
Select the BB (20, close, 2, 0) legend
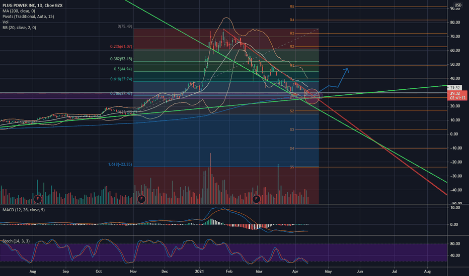(x=19, y=28)
